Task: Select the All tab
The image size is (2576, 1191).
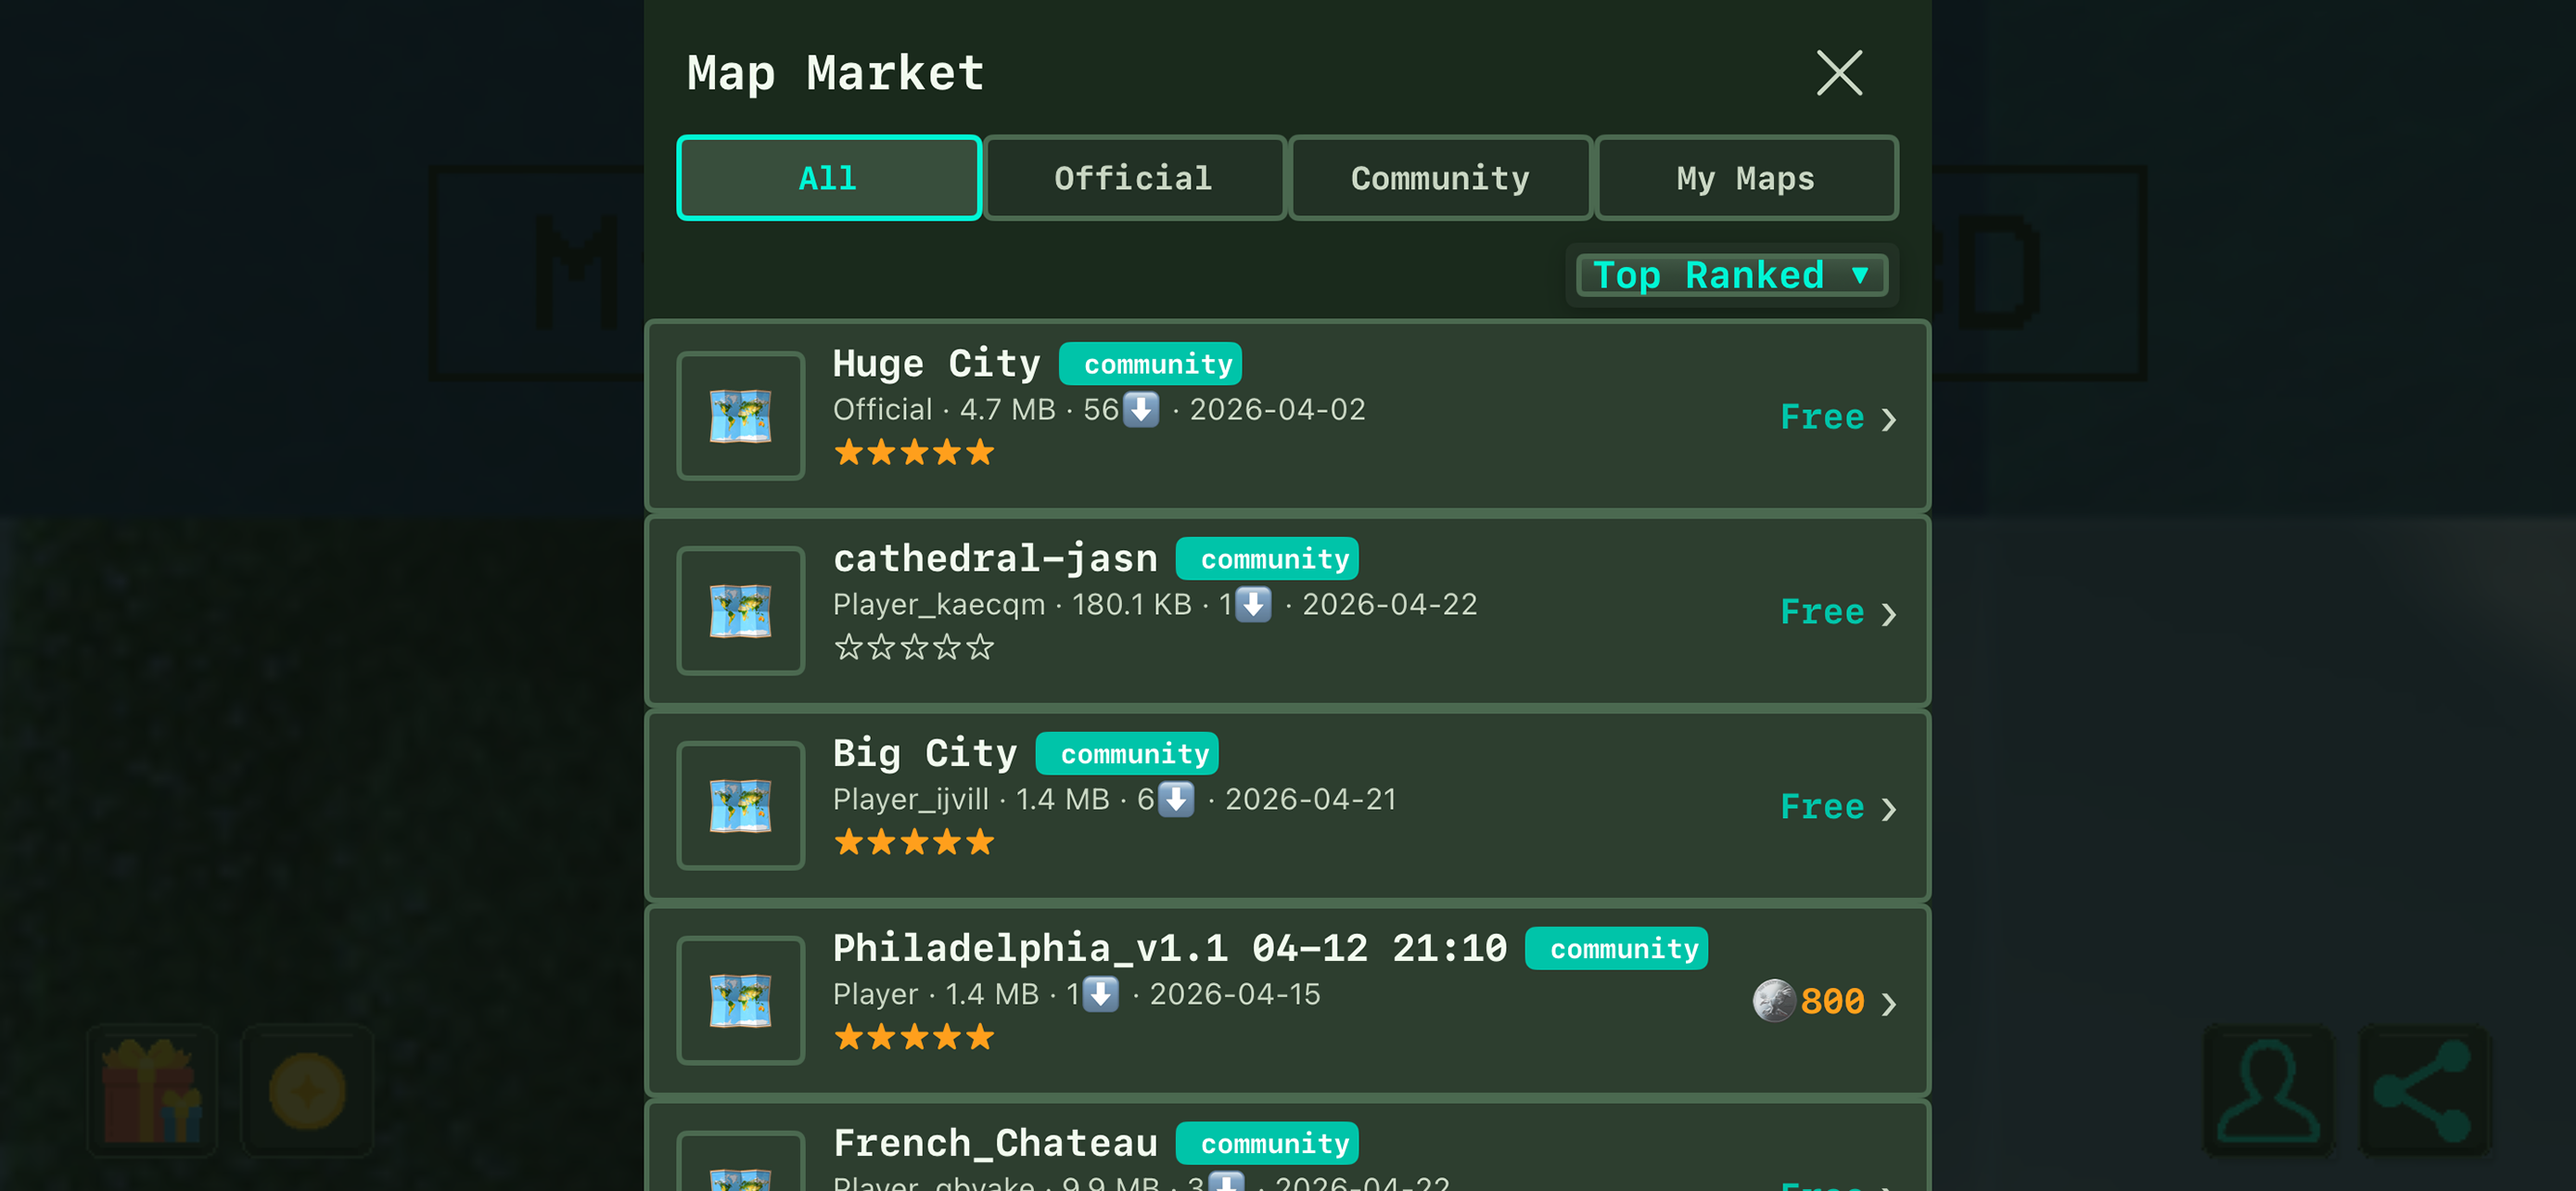Action: point(828,178)
